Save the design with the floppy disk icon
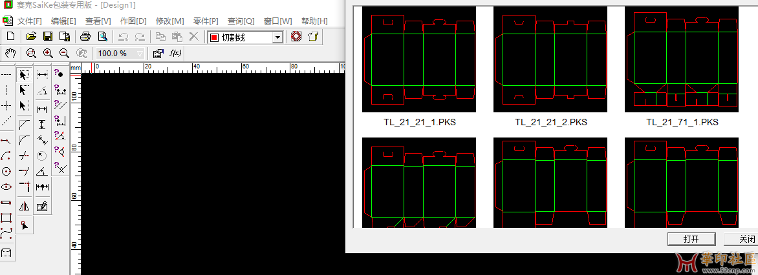Viewport: 758px width, 275px height. pos(48,37)
